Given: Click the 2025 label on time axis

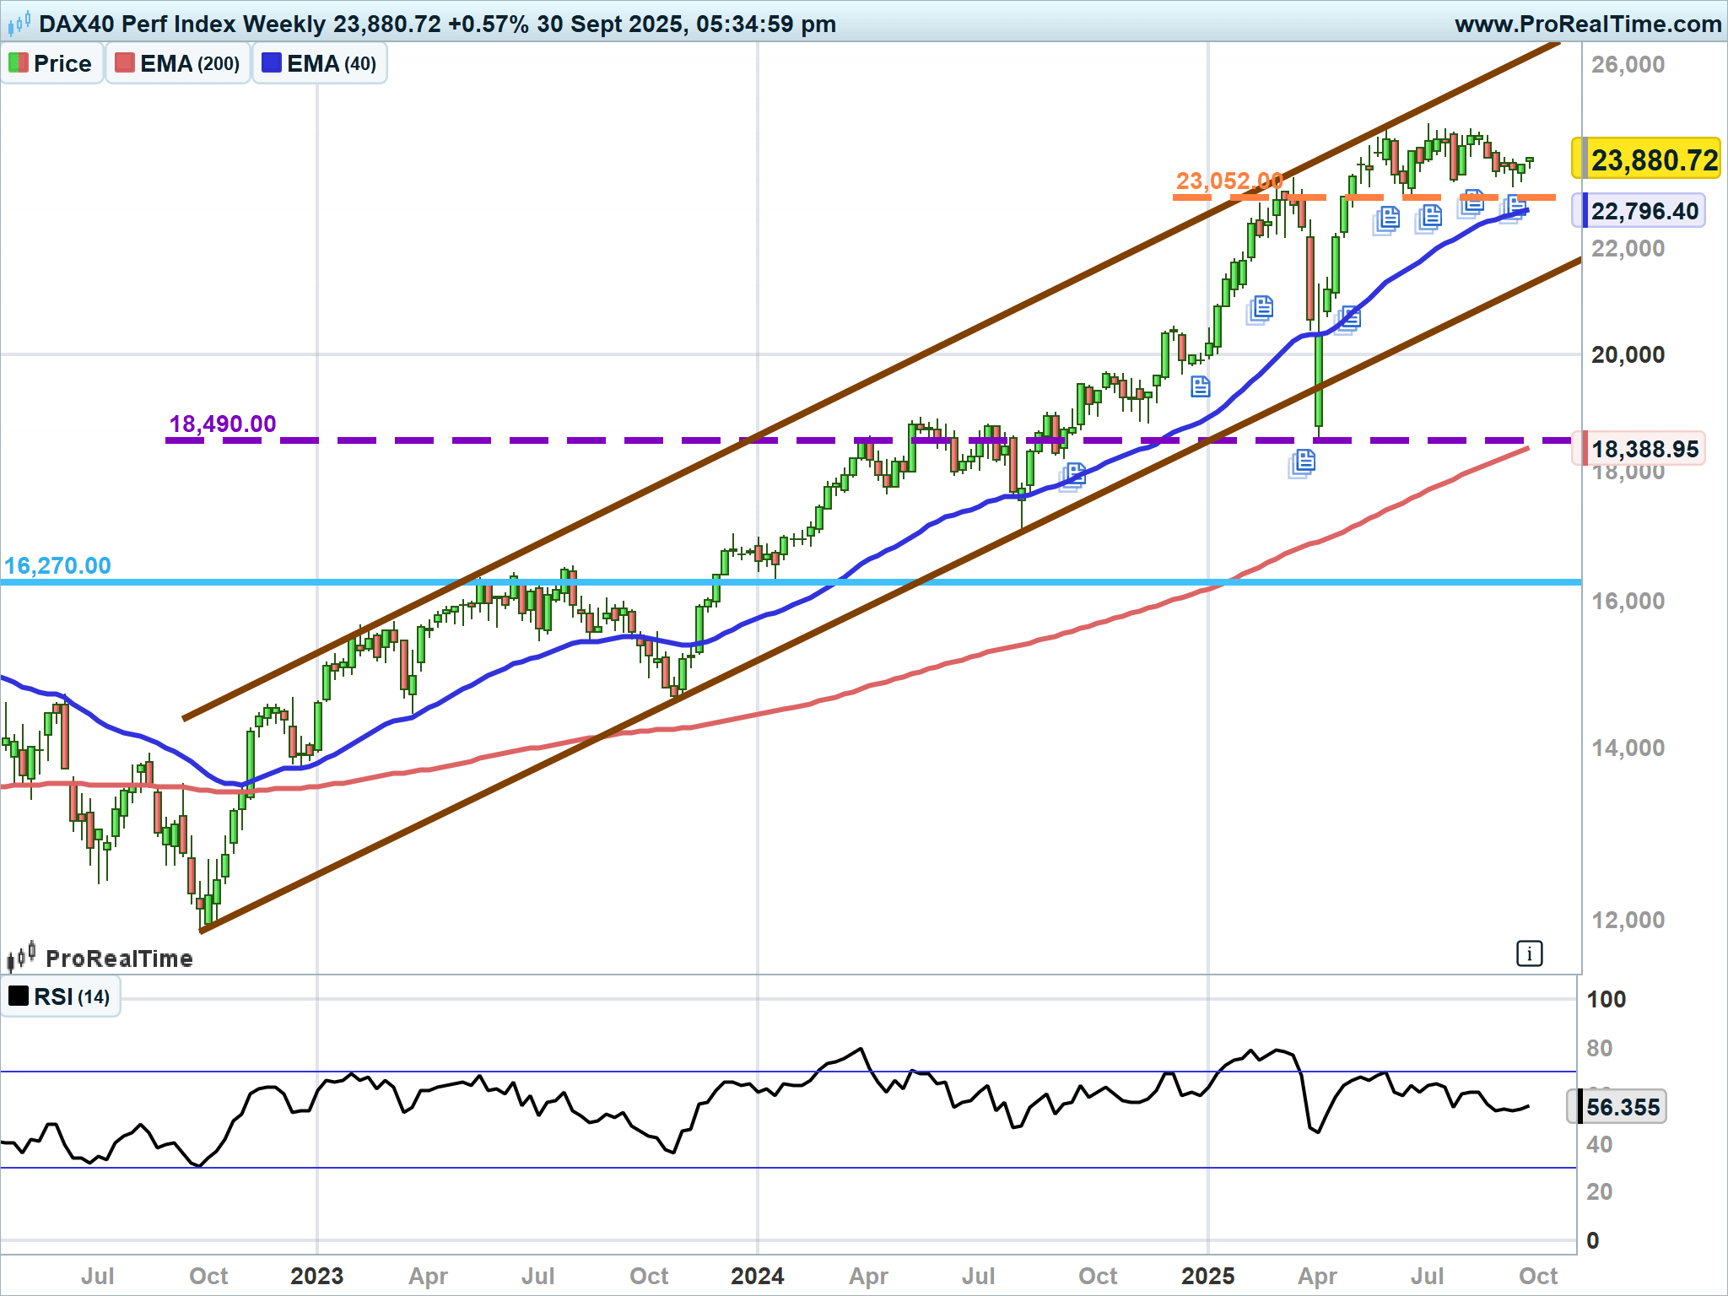Looking at the screenshot, I should [x=1207, y=1276].
